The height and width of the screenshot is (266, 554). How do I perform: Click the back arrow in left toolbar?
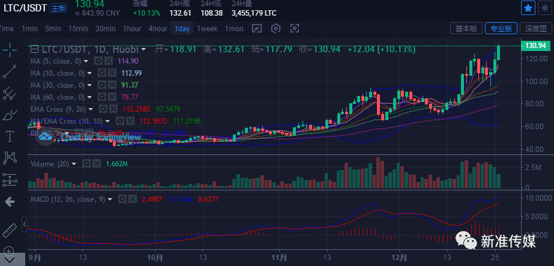(x=10, y=202)
